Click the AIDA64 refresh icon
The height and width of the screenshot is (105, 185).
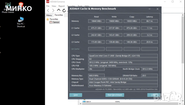pyautogui.click(x=64, y=10)
